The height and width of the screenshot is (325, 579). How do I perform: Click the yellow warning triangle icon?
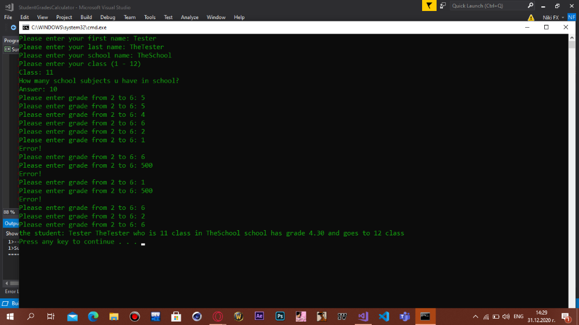tap(531, 17)
